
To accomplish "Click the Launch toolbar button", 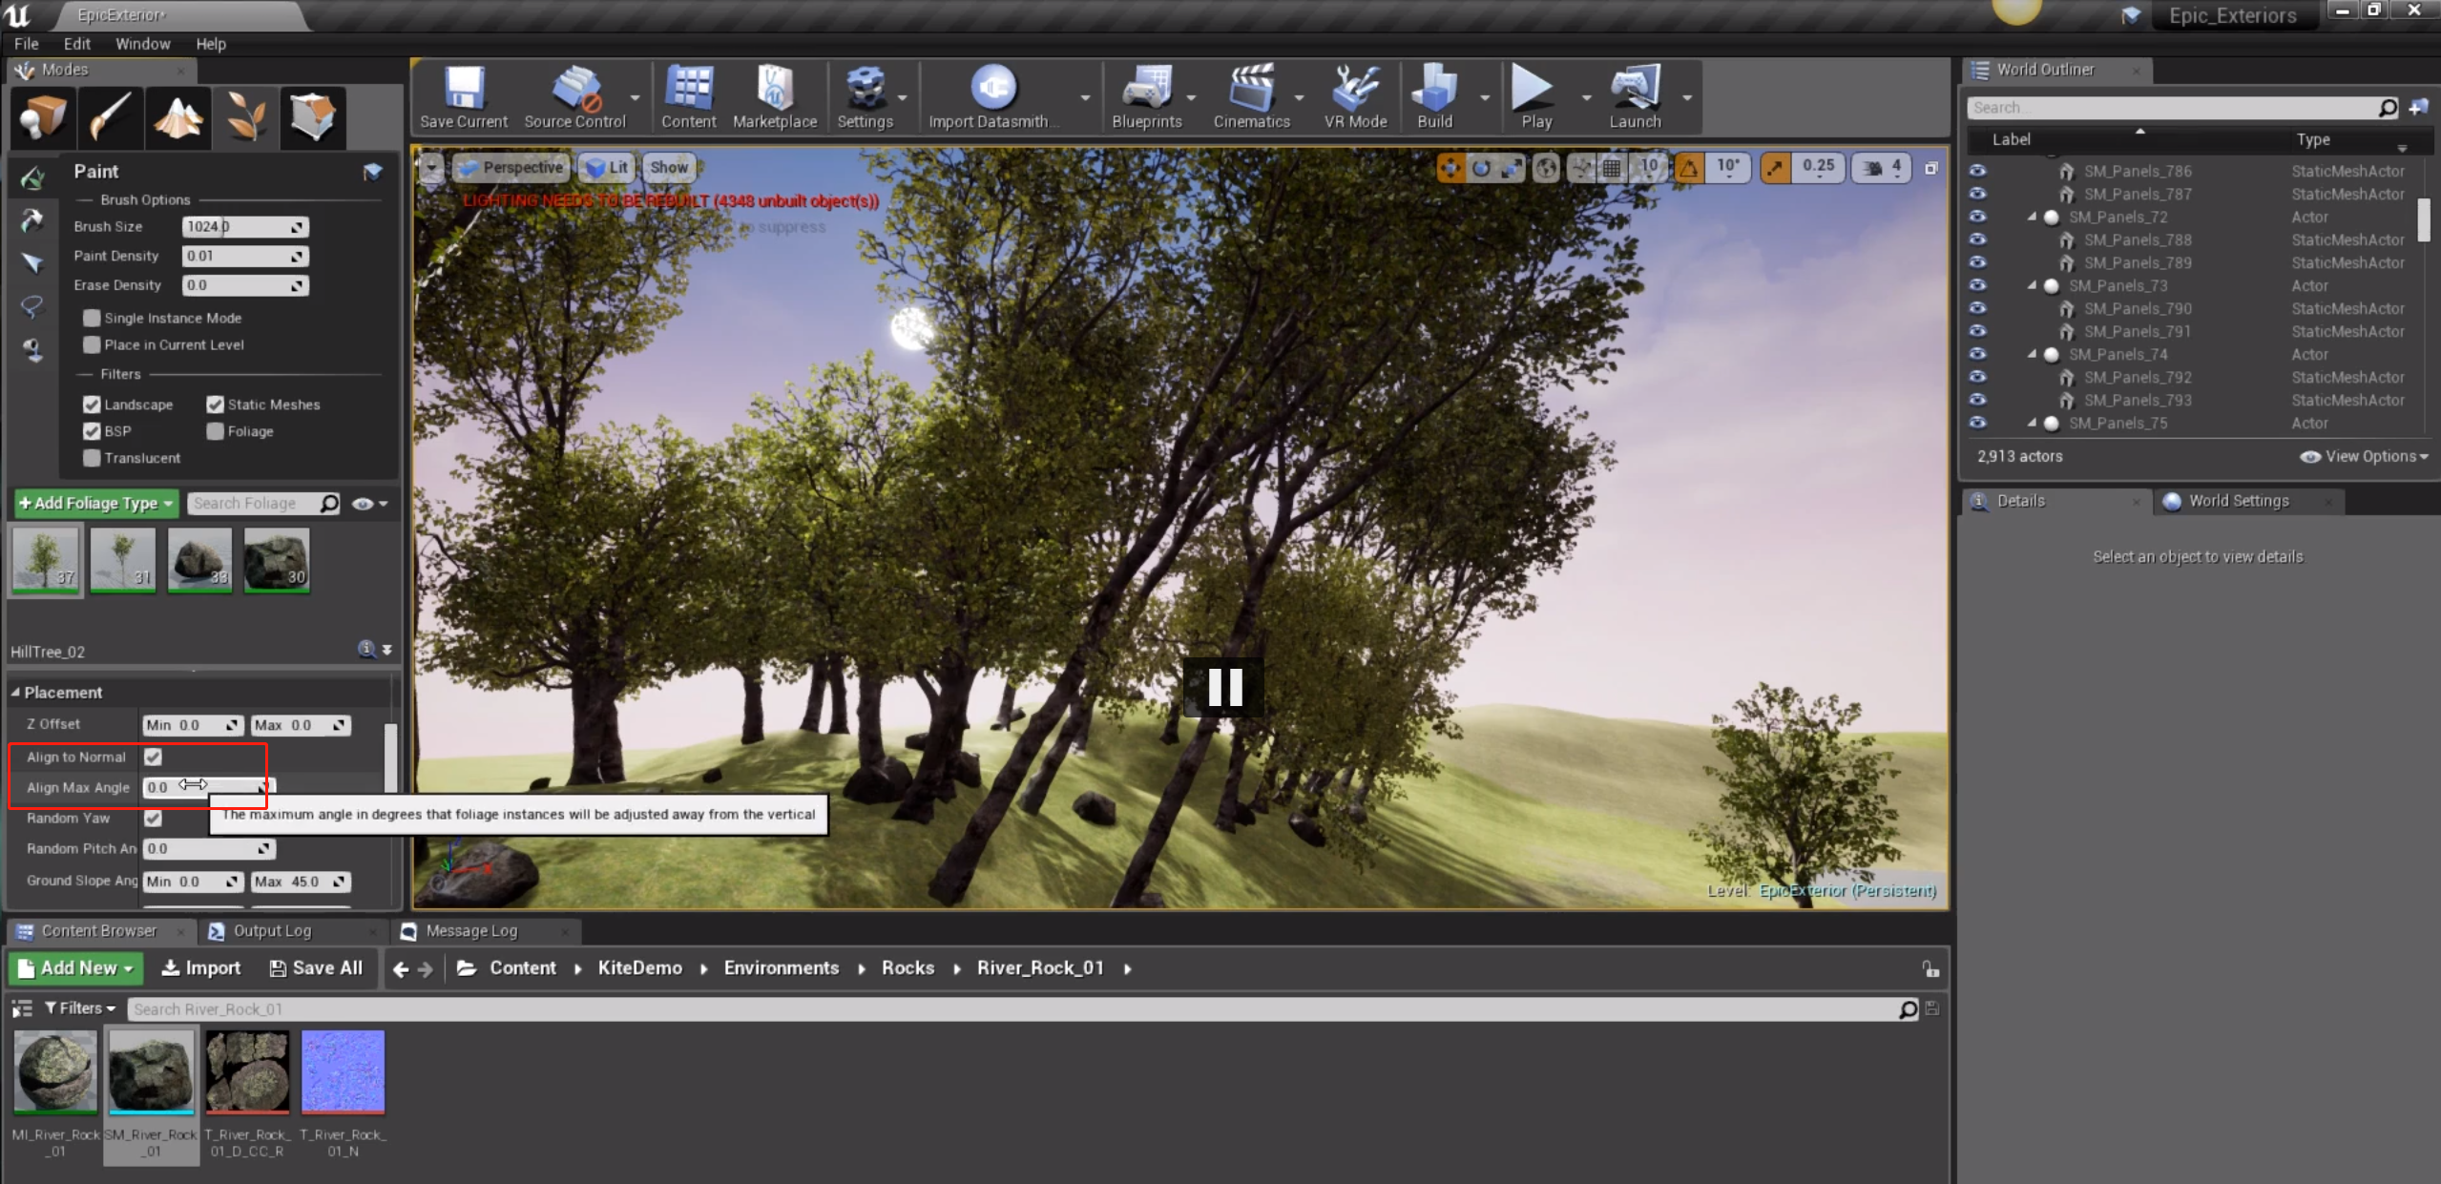I will pyautogui.click(x=1635, y=97).
